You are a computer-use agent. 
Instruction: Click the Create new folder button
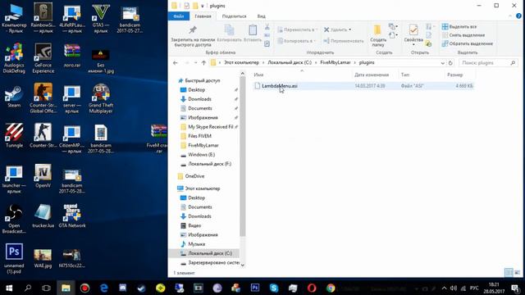pyautogui.click(x=378, y=36)
